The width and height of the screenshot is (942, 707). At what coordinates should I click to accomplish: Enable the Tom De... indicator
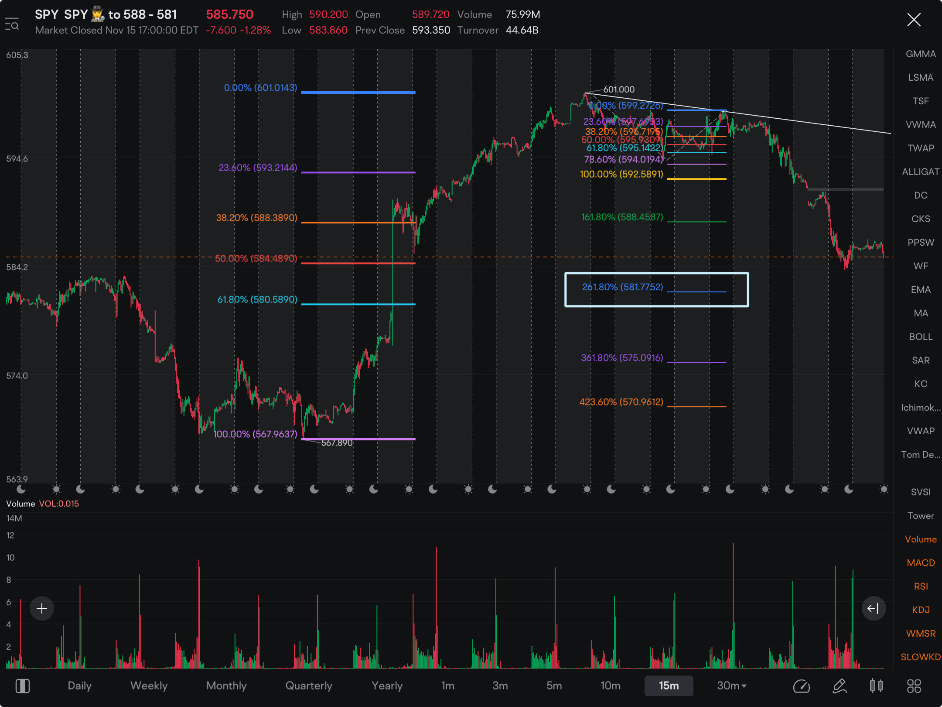[x=921, y=454]
